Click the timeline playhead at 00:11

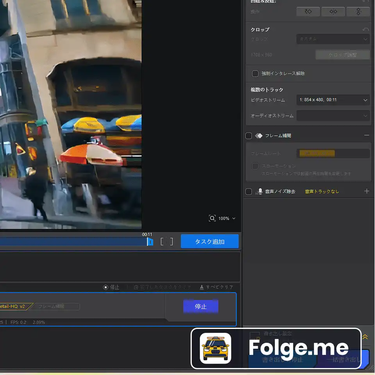(148, 242)
